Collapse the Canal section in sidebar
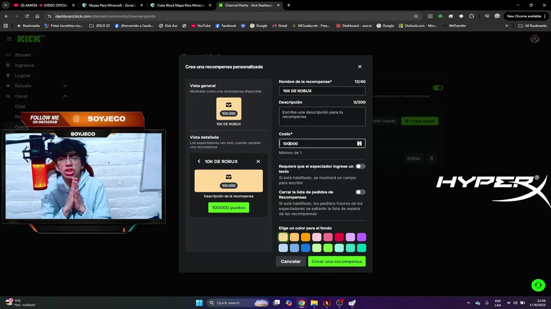The height and width of the screenshot is (309, 551). click(65, 96)
